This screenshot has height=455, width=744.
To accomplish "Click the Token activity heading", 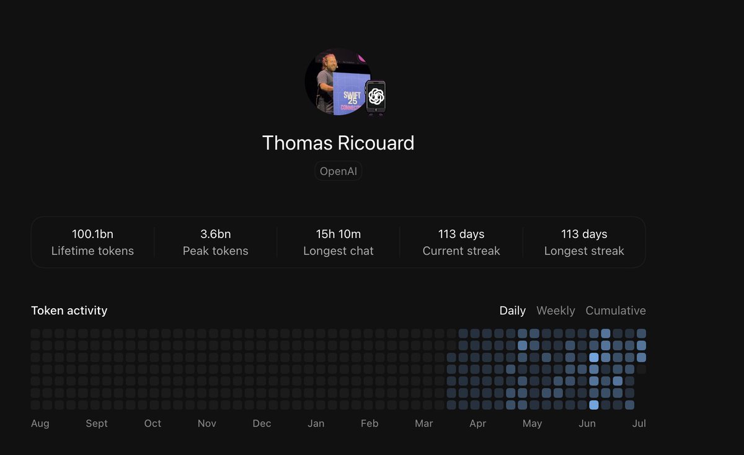I will pyautogui.click(x=69, y=311).
